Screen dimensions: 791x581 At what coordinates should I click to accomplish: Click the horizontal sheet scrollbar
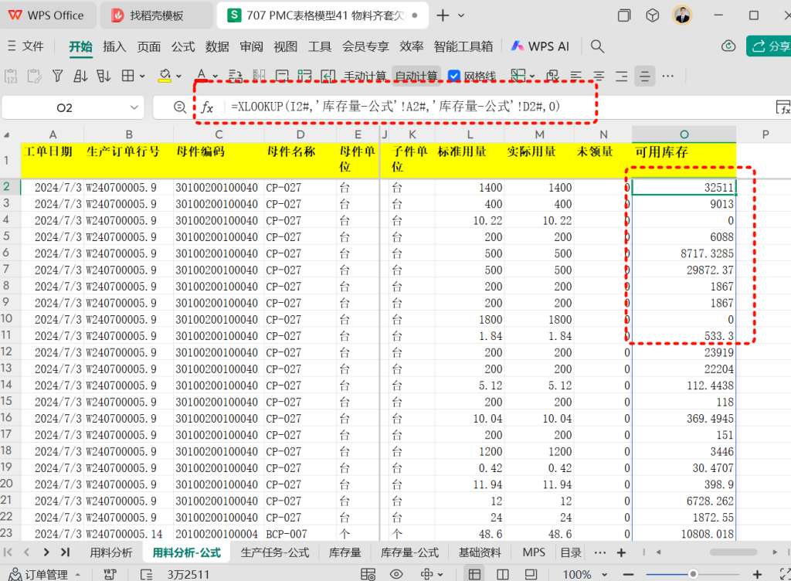coord(733,552)
